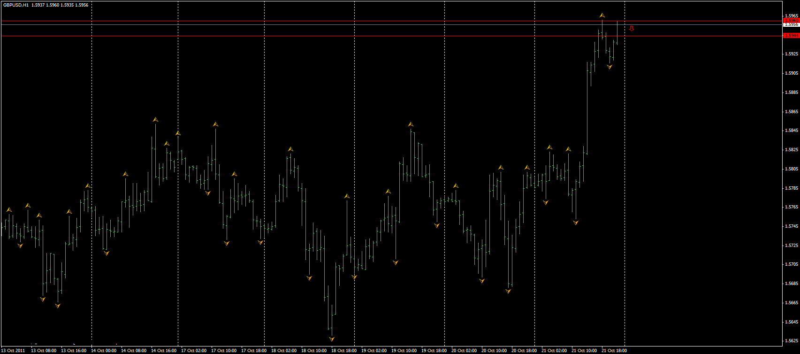Image resolution: width=800 pixels, height=354 pixels.
Task: Click the 1.5665 price scale label
Action: tap(791, 303)
